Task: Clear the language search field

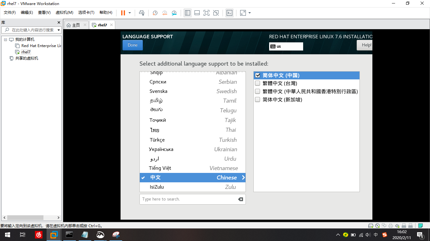Action: (240, 199)
